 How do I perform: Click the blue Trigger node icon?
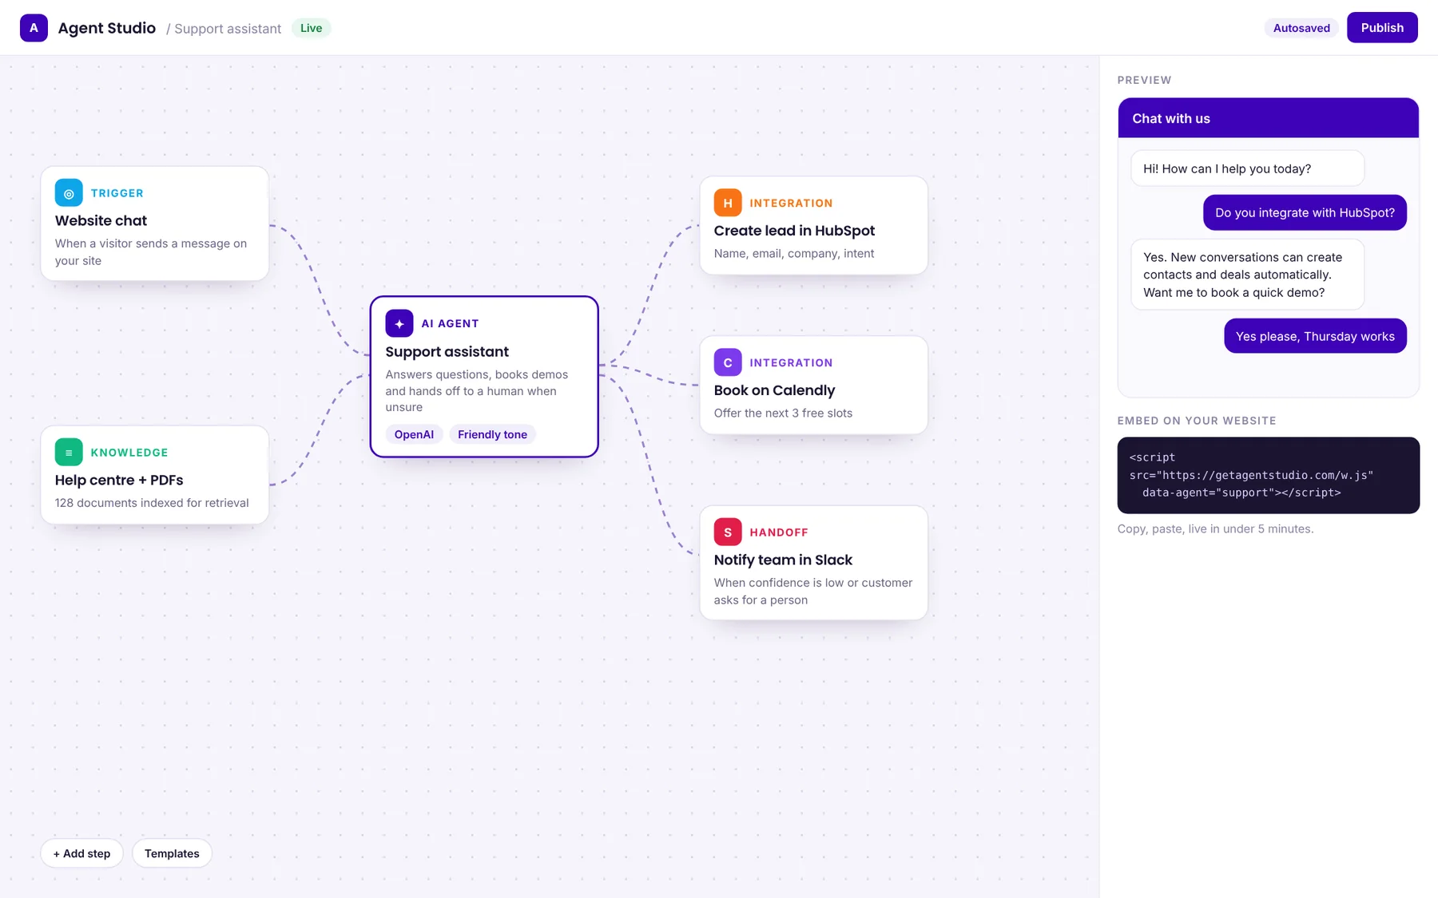pyautogui.click(x=69, y=193)
